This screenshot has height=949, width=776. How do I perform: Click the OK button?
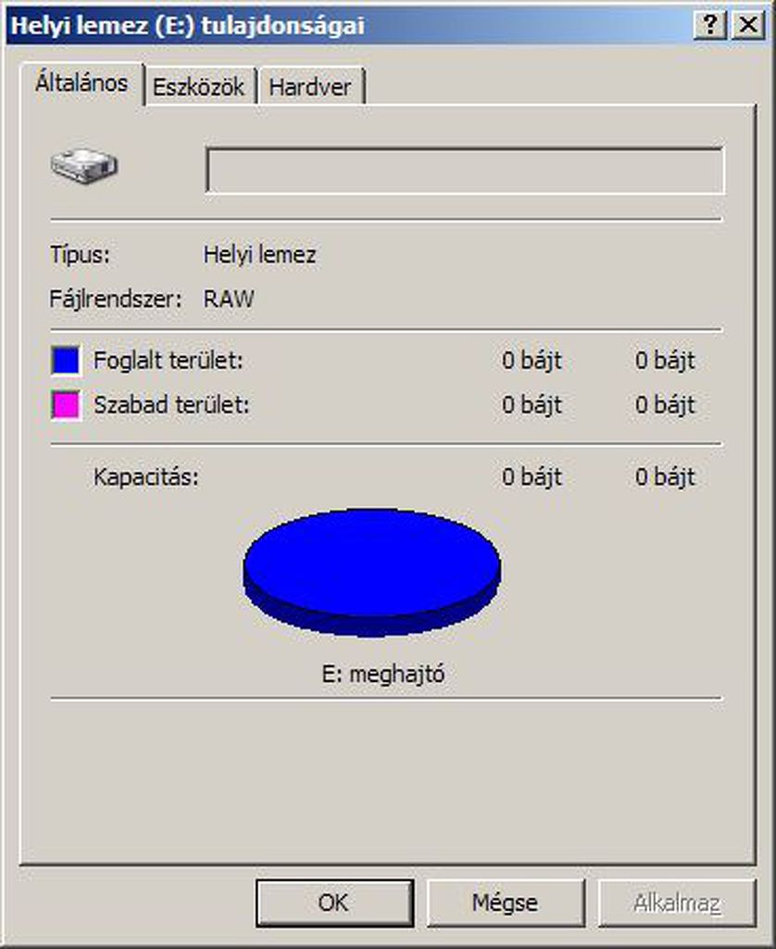point(334,903)
